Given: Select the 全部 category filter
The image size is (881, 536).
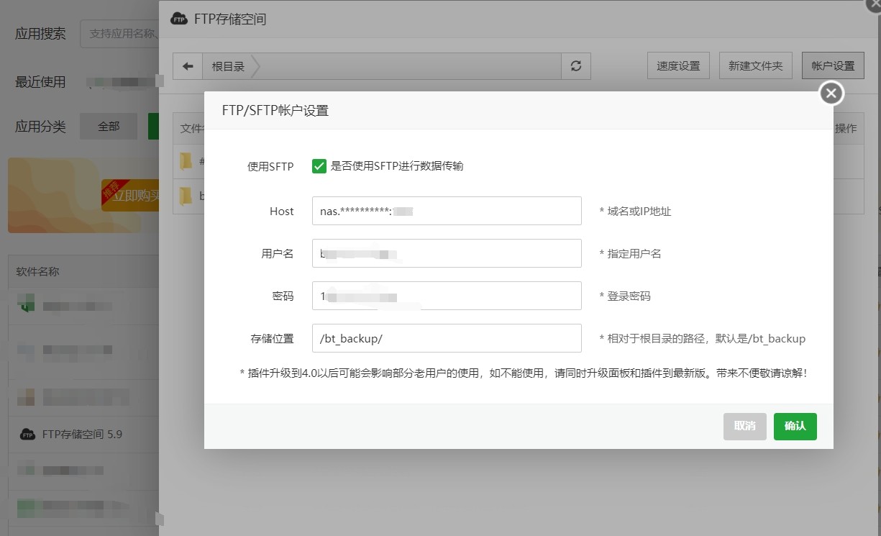Looking at the screenshot, I should click(x=109, y=126).
